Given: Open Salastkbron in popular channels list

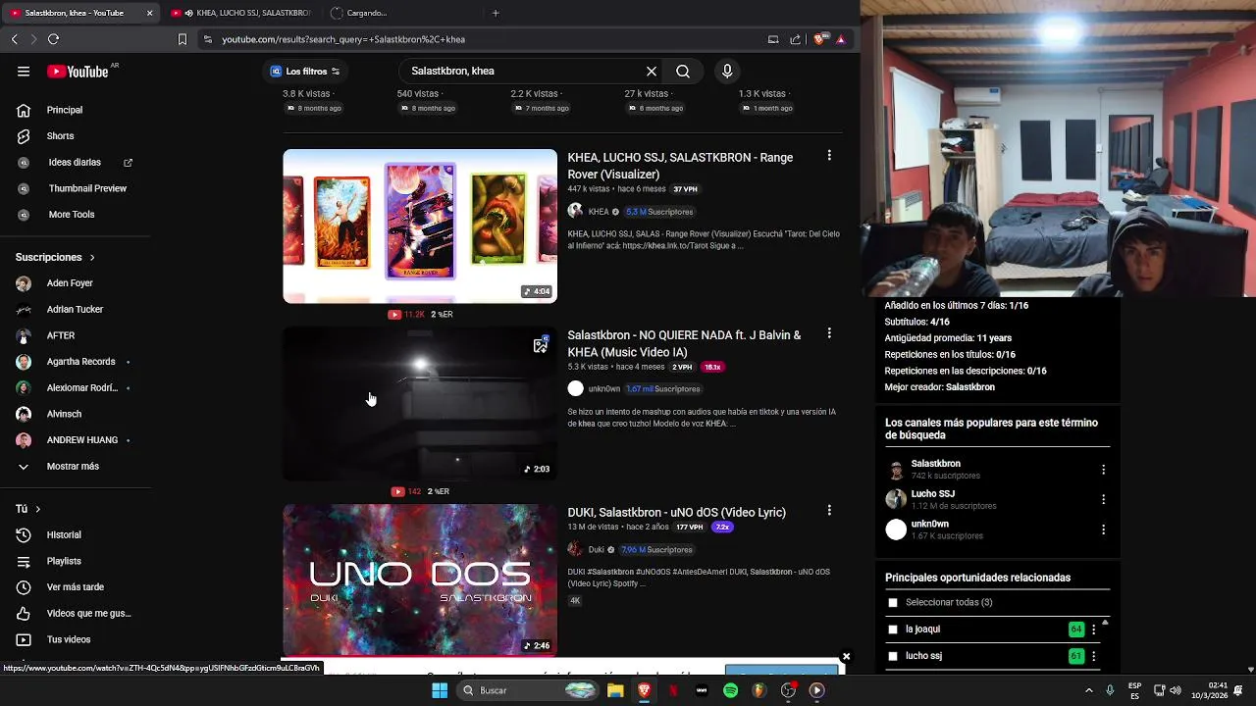Looking at the screenshot, I should (935, 464).
